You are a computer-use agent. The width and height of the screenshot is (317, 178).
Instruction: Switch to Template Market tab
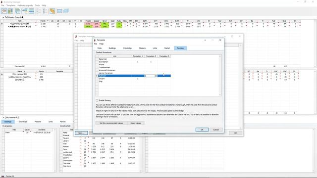pyautogui.click(x=167, y=48)
